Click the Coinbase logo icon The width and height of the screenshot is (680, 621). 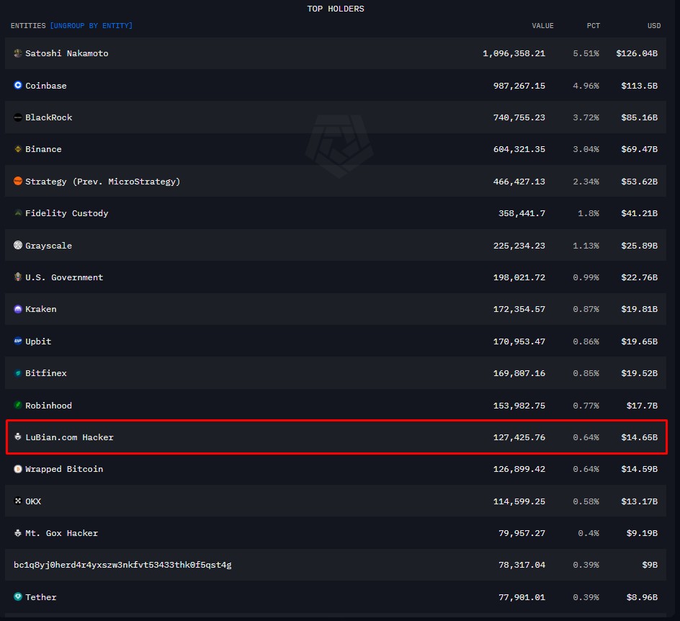click(18, 85)
